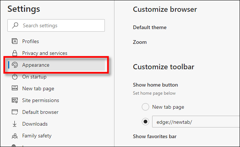Click the edge://newtab/ home page URL field
Image resolution: width=240 pixels, height=147 pixels.
pyautogui.click(x=196, y=122)
